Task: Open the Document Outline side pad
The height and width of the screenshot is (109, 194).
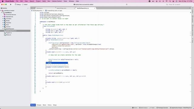Action: (x=193, y=30)
